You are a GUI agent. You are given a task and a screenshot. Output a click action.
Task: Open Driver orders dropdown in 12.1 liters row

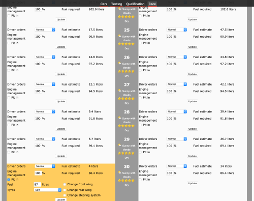(45, 84)
